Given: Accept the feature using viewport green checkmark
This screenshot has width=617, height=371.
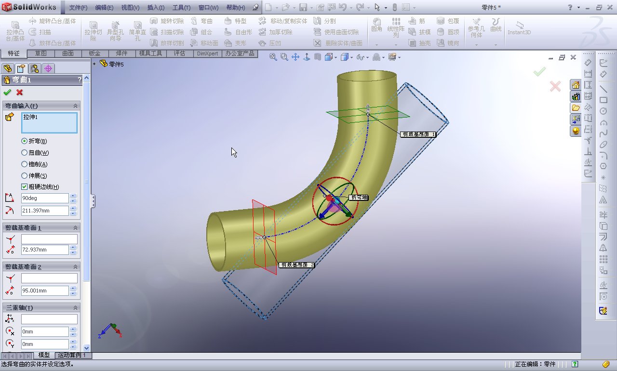Looking at the screenshot, I should coord(539,72).
